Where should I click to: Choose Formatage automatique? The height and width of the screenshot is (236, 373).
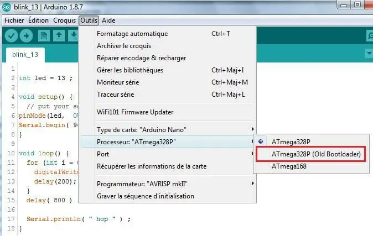tap(168, 34)
